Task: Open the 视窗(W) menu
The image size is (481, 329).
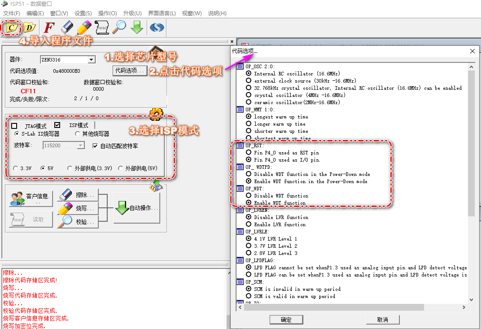Action: 192,13
